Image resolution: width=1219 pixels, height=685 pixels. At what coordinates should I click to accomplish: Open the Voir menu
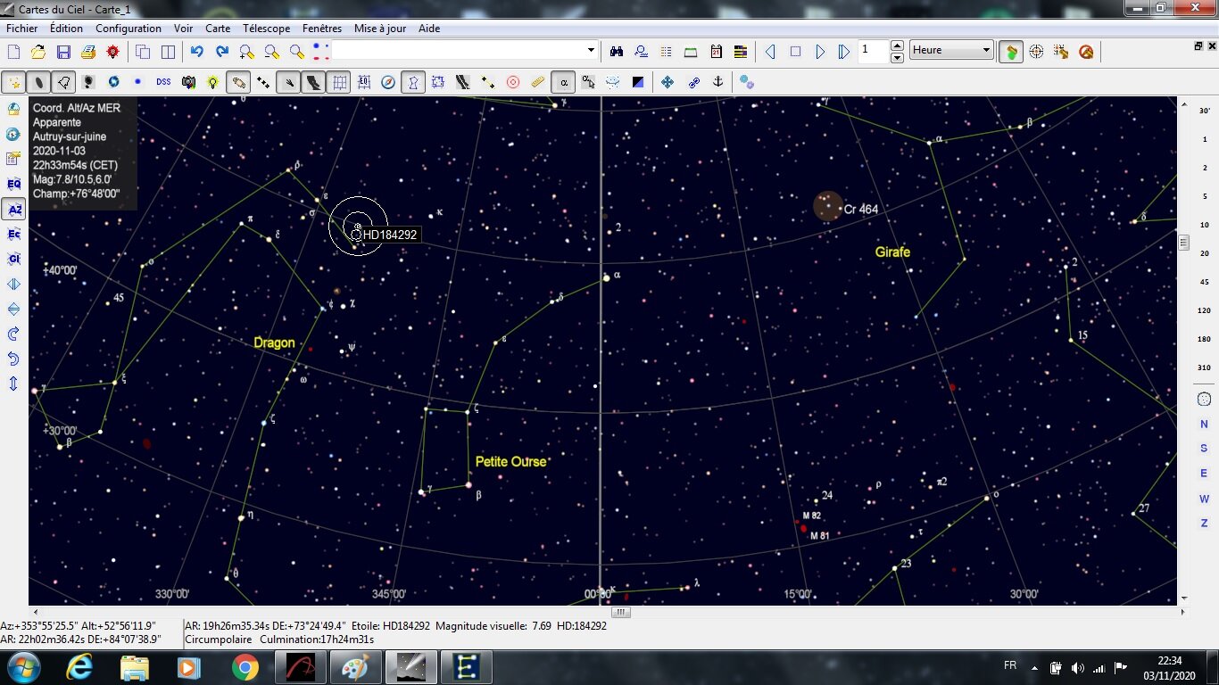tap(184, 29)
